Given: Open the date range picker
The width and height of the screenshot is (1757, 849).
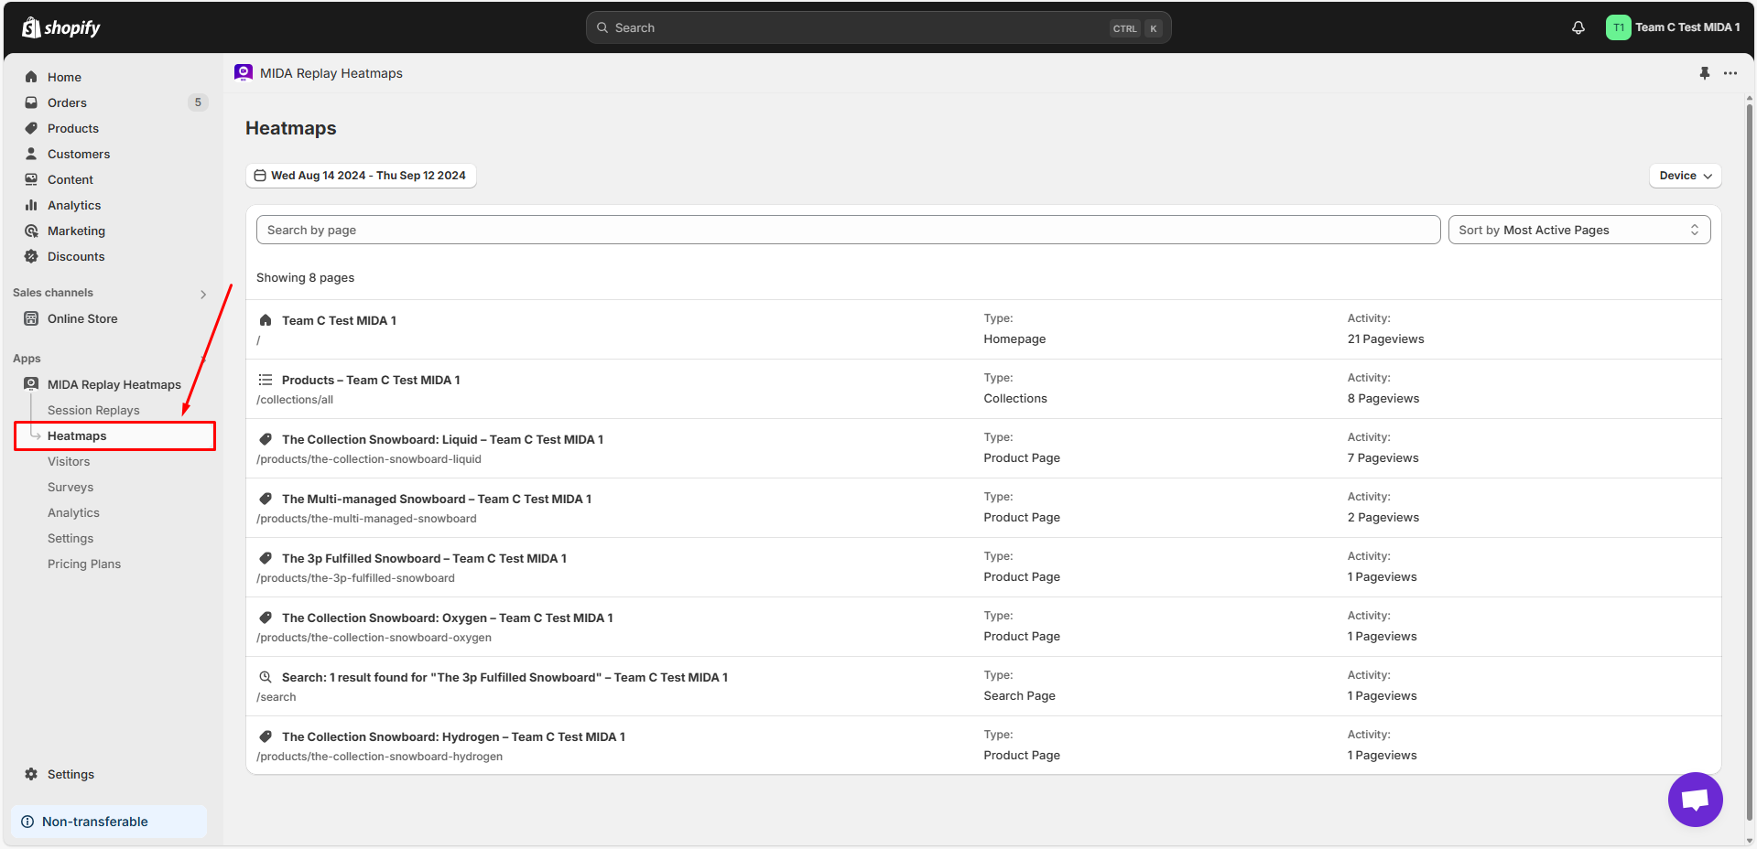Looking at the screenshot, I should coord(361,176).
